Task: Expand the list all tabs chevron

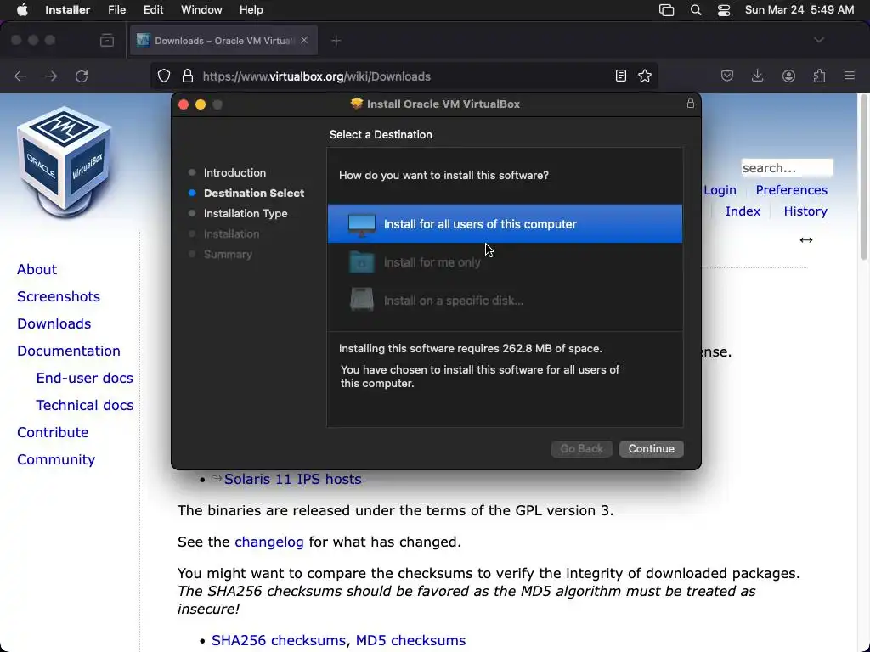Action: (x=819, y=40)
